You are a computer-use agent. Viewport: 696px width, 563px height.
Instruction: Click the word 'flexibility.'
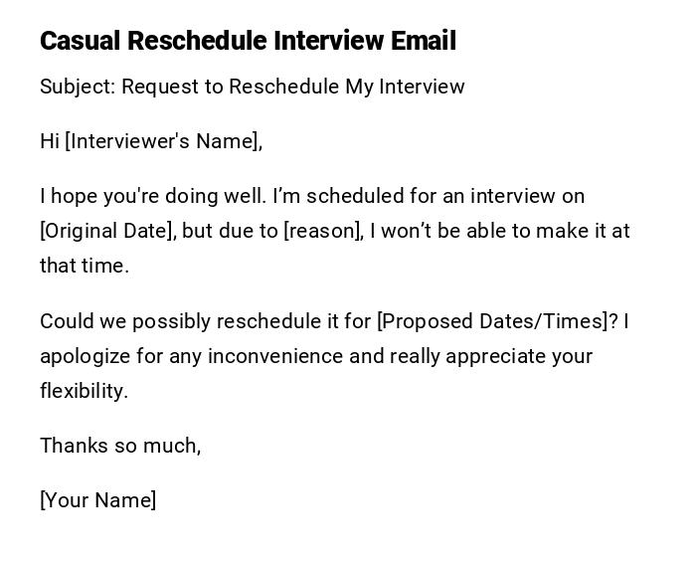pyautogui.click(x=85, y=391)
